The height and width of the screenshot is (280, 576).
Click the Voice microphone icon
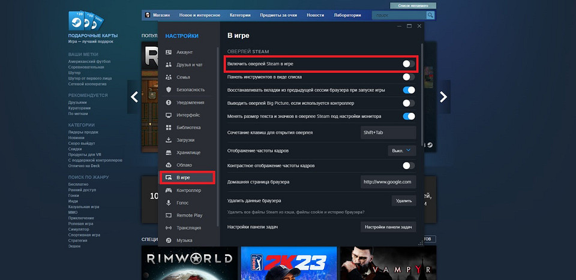point(169,203)
